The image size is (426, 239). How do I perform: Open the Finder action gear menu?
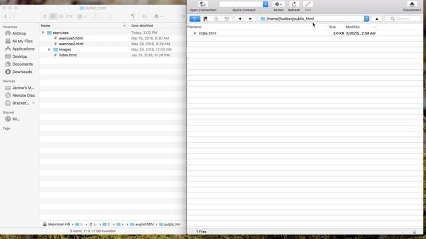tap(158, 16)
